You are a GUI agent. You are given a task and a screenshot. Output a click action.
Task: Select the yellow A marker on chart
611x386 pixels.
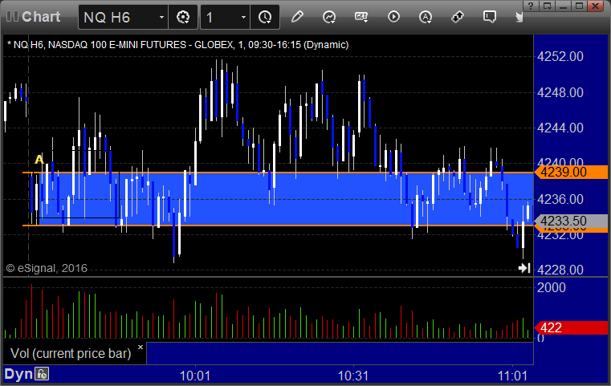pos(39,159)
